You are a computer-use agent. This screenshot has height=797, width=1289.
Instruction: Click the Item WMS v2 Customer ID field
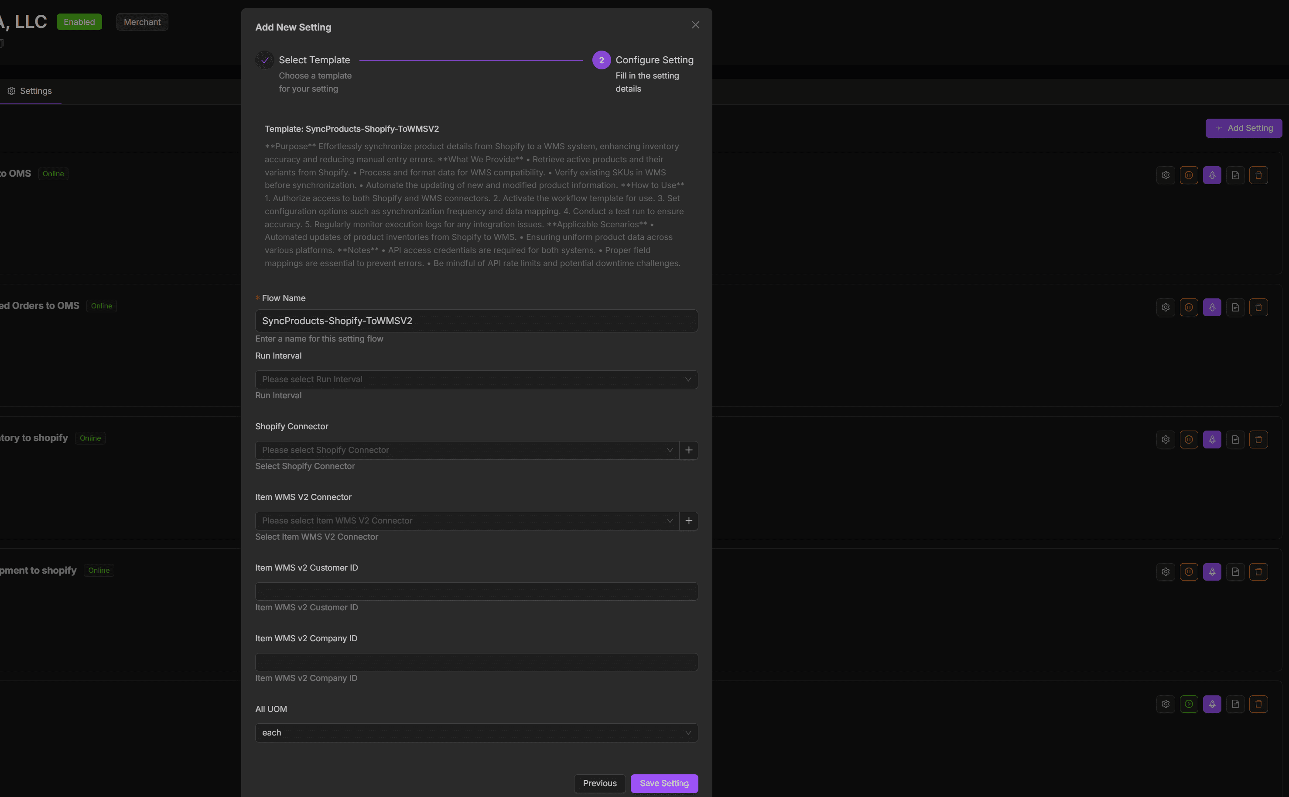coord(476,592)
